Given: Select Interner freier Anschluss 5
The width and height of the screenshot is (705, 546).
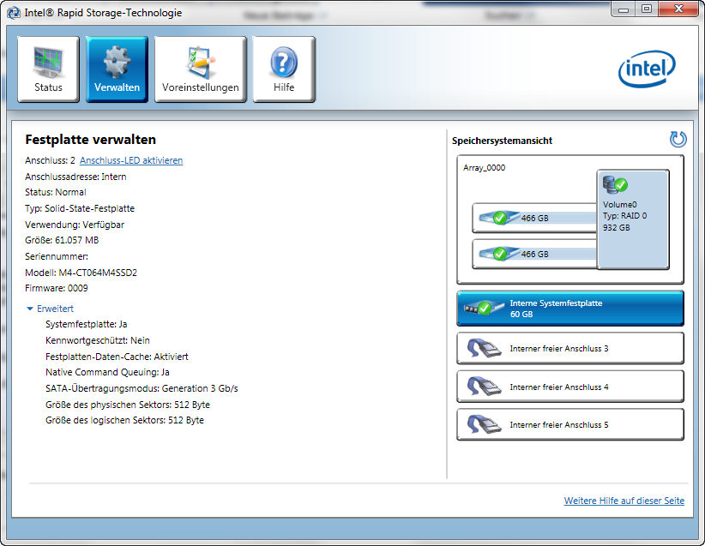Looking at the screenshot, I should pos(570,424).
